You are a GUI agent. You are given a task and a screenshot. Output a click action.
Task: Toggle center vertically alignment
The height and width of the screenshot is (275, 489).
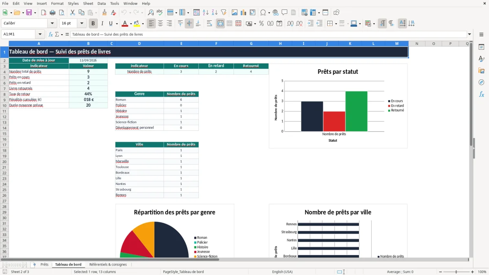pyautogui.click(x=189, y=24)
